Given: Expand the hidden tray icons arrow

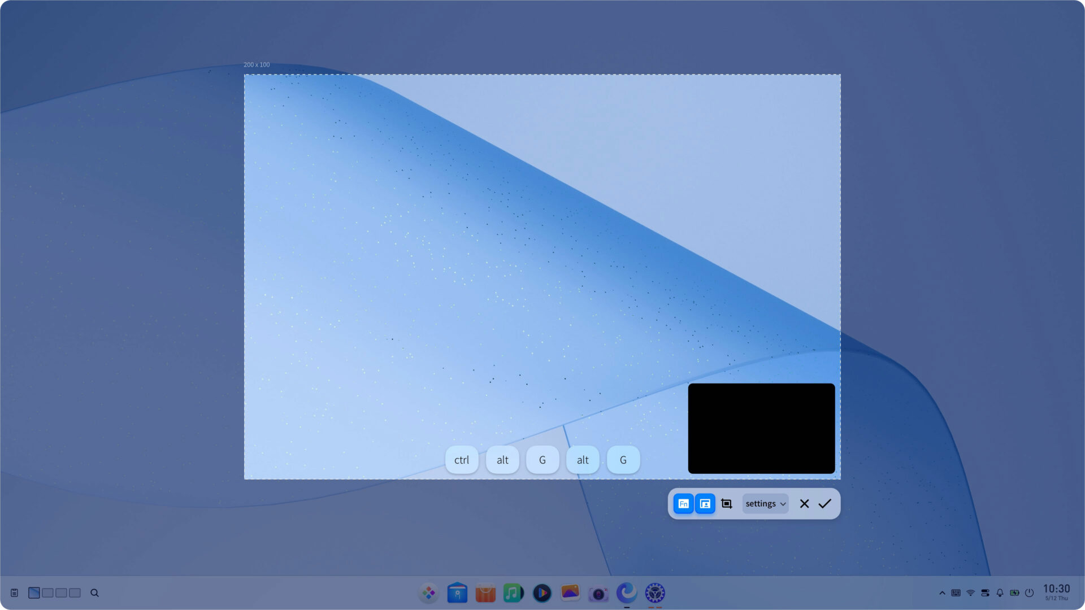Looking at the screenshot, I should pyautogui.click(x=942, y=593).
